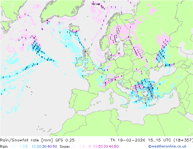Select the Rain legend value 30
The width and height of the screenshot is (193, 149).
coord(44,147)
